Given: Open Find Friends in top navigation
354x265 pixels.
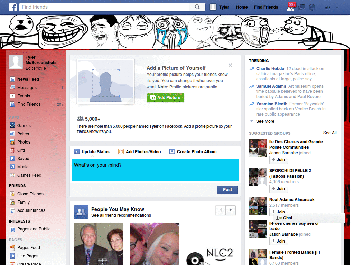Looking at the screenshot, I should (x=266, y=7).
